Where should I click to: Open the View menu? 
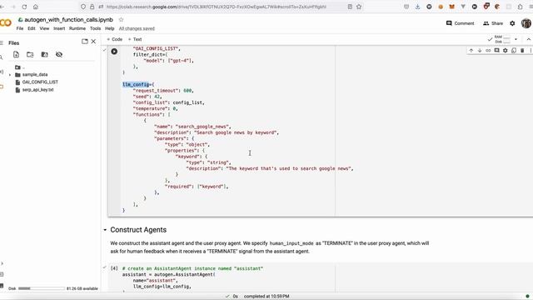(44, 28)
